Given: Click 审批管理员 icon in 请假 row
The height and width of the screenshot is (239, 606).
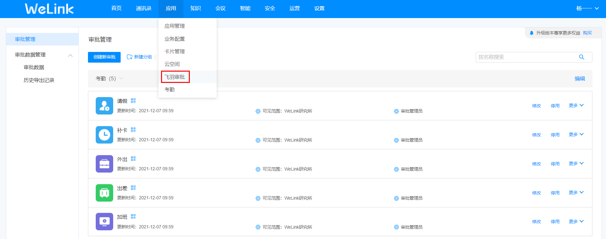Looking at the screenshot, I should point(396,111).
